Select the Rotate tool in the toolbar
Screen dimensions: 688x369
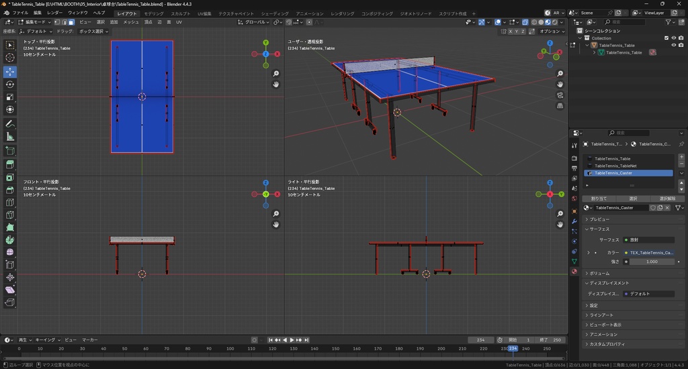10,85
